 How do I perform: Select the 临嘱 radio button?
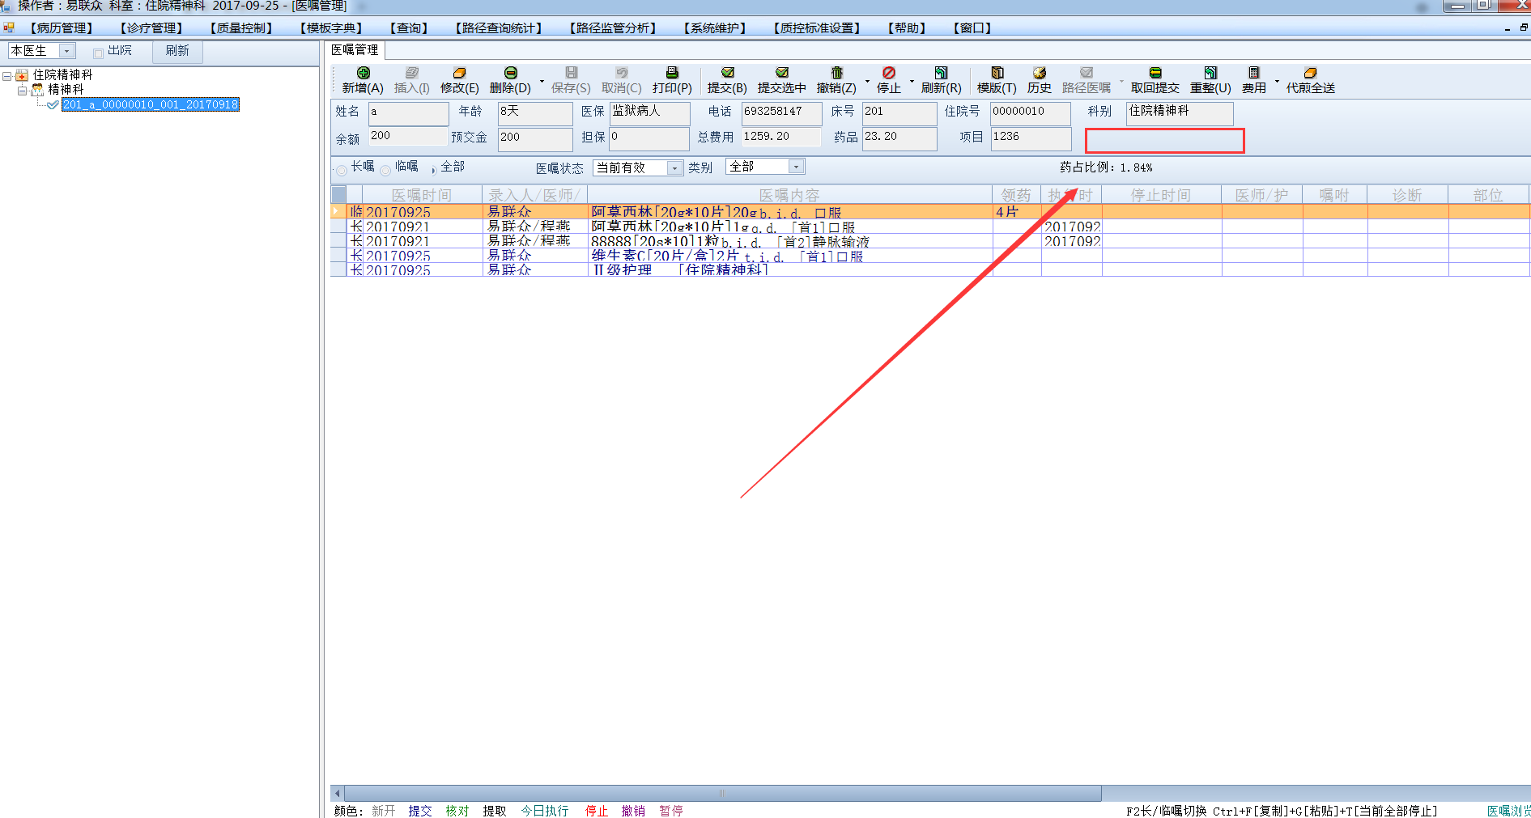[x=385, y=170]
